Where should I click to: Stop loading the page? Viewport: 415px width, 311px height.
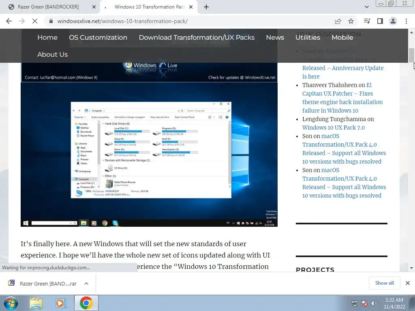click(35, 21)
